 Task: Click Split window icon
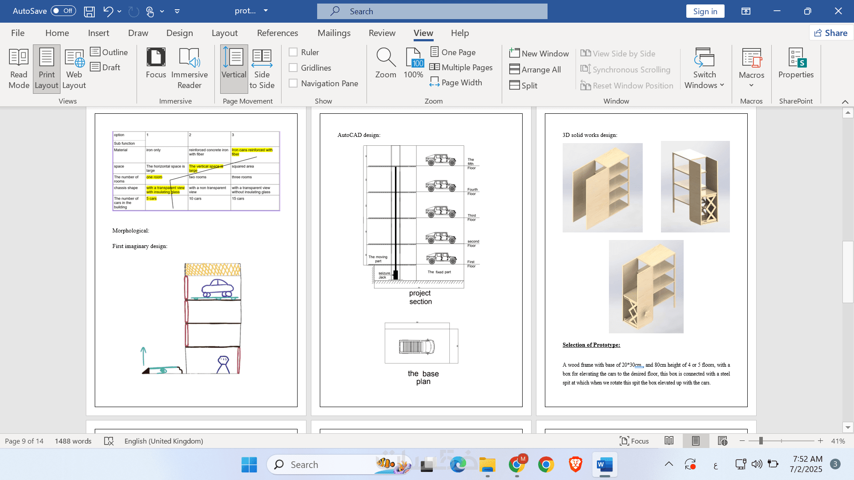[515, 85]
